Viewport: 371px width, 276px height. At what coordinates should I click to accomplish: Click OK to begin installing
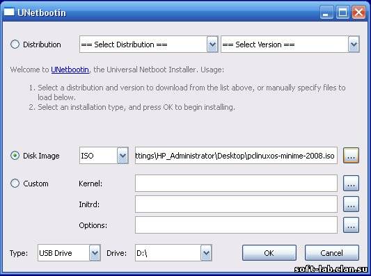(269, 253)
